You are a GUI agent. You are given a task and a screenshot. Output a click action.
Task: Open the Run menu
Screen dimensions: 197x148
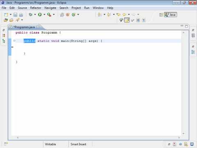[x=87, y=8]
